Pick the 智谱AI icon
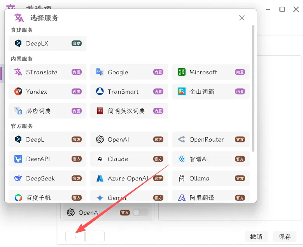The width and height of the screenshot is (303, 247). click(182, 159)
